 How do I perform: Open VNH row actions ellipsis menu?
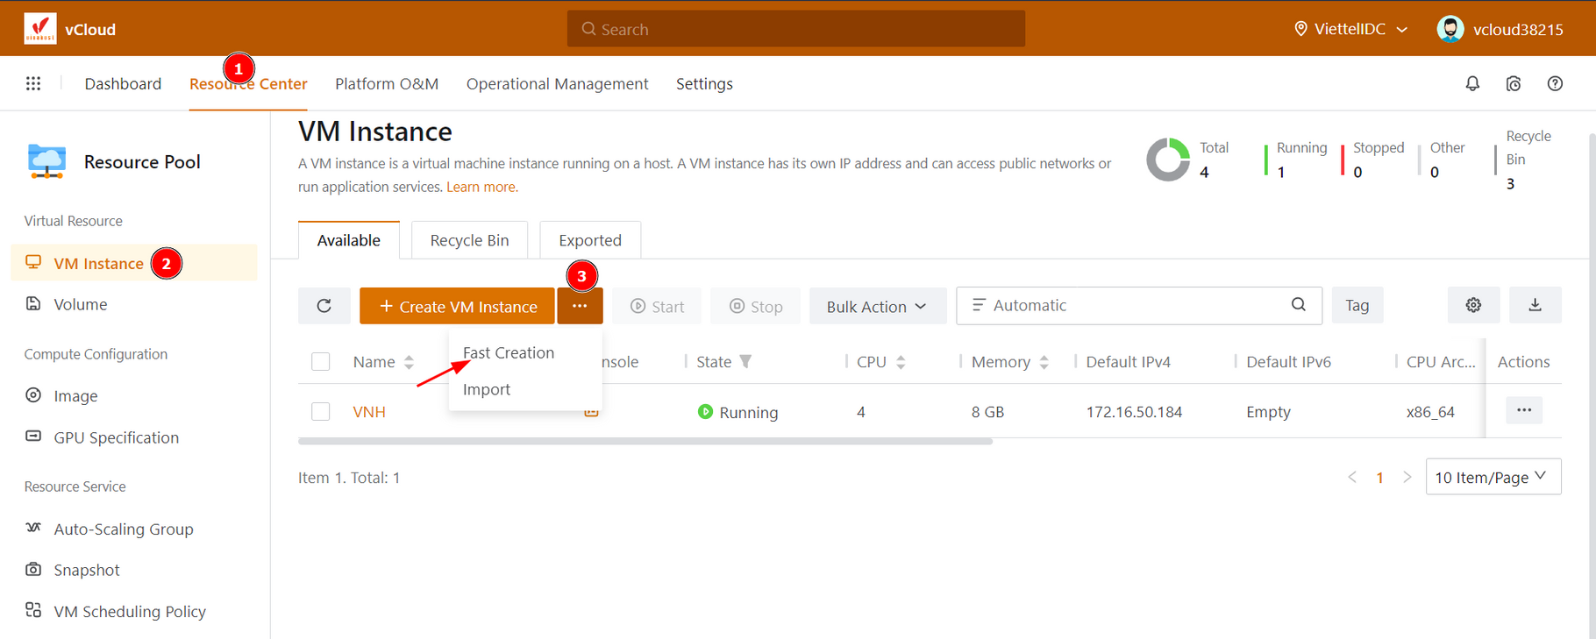[1523, 410]
